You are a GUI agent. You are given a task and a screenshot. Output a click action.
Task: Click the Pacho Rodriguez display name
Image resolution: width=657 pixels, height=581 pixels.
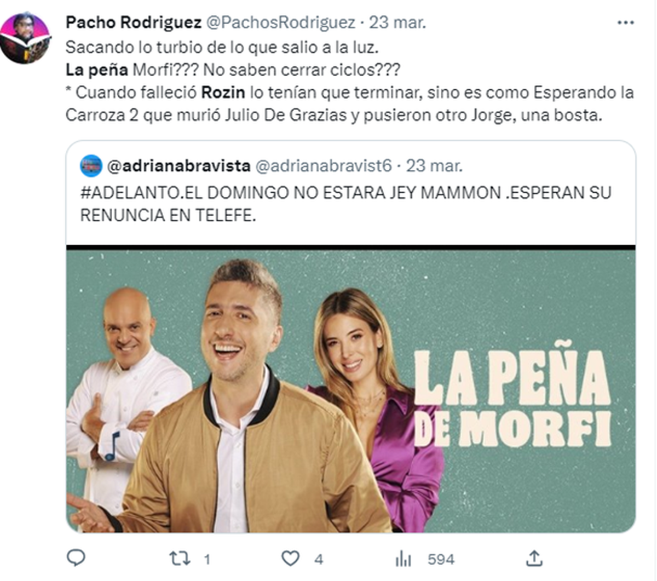[x=134, y=22]
